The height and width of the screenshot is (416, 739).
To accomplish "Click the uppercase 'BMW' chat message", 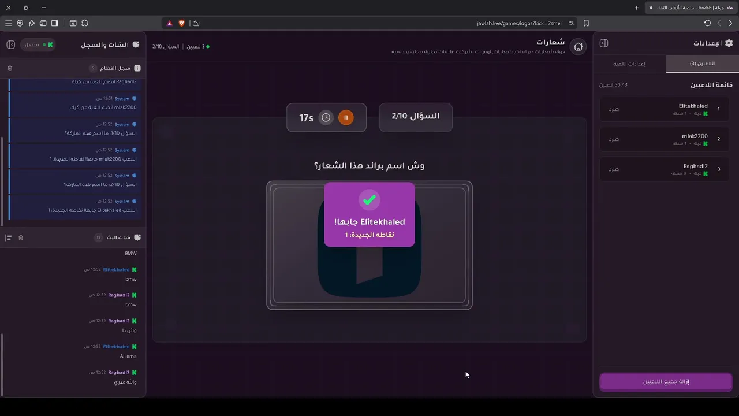I will 131,254.
